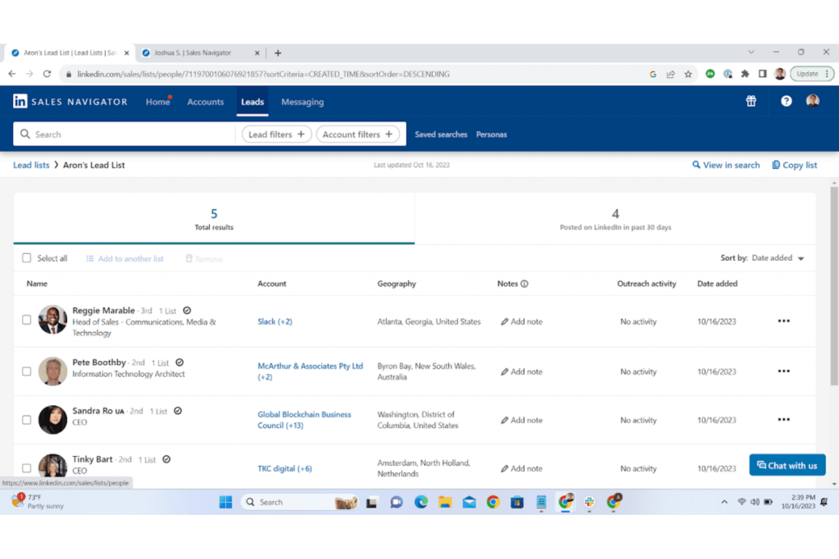839x559 pixels.
Task: Go back with browser back arrow
Action: tap(12, 74)
